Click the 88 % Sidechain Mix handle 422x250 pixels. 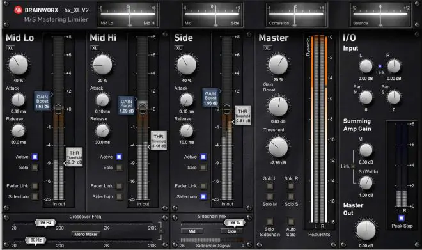click(235, 223)
